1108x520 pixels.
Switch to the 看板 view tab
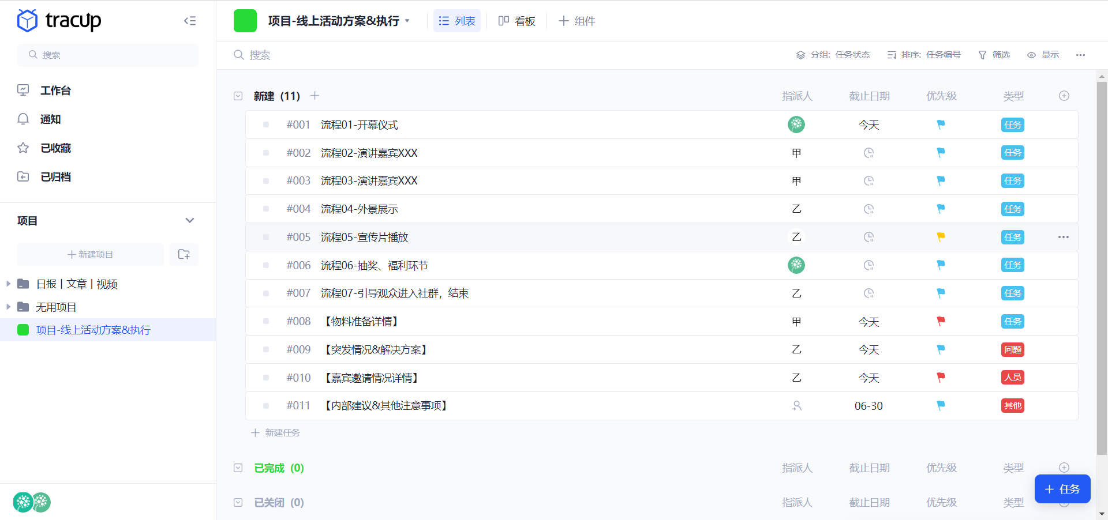516,21
